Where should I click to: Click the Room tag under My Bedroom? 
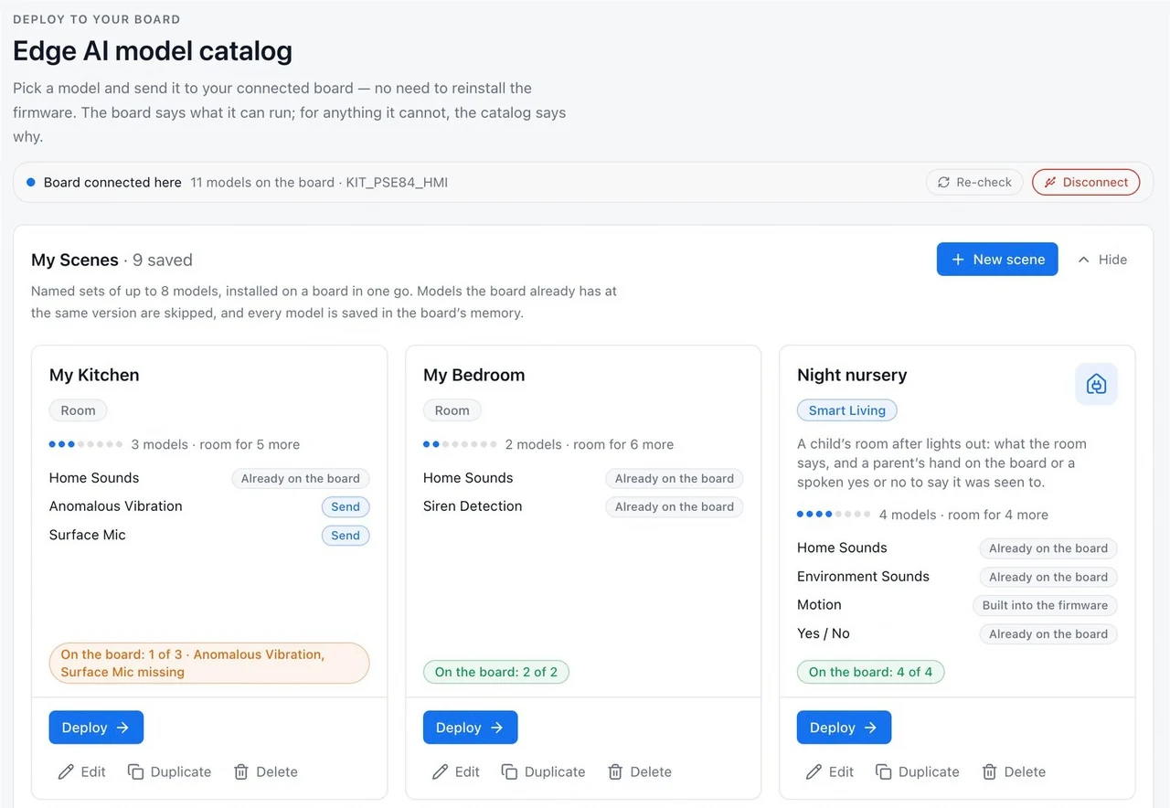coord(452,410)
